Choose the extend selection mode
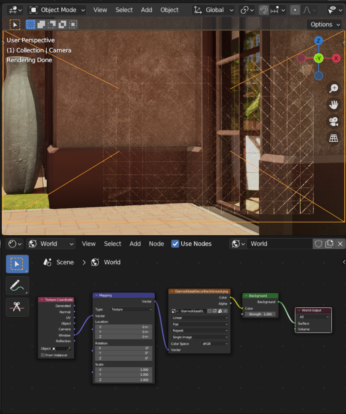Image resolution: width=346 pixels, height=414 pixels. (x=41, y=25)
